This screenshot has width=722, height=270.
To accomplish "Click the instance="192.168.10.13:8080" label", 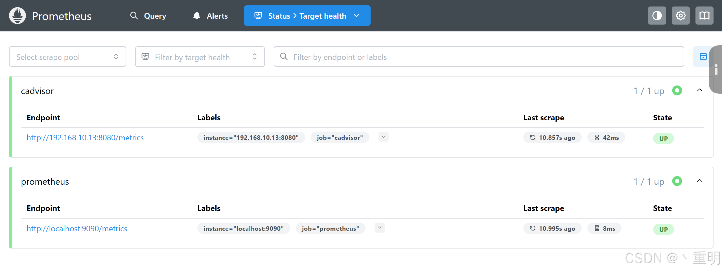I will (x=251, y=138).
